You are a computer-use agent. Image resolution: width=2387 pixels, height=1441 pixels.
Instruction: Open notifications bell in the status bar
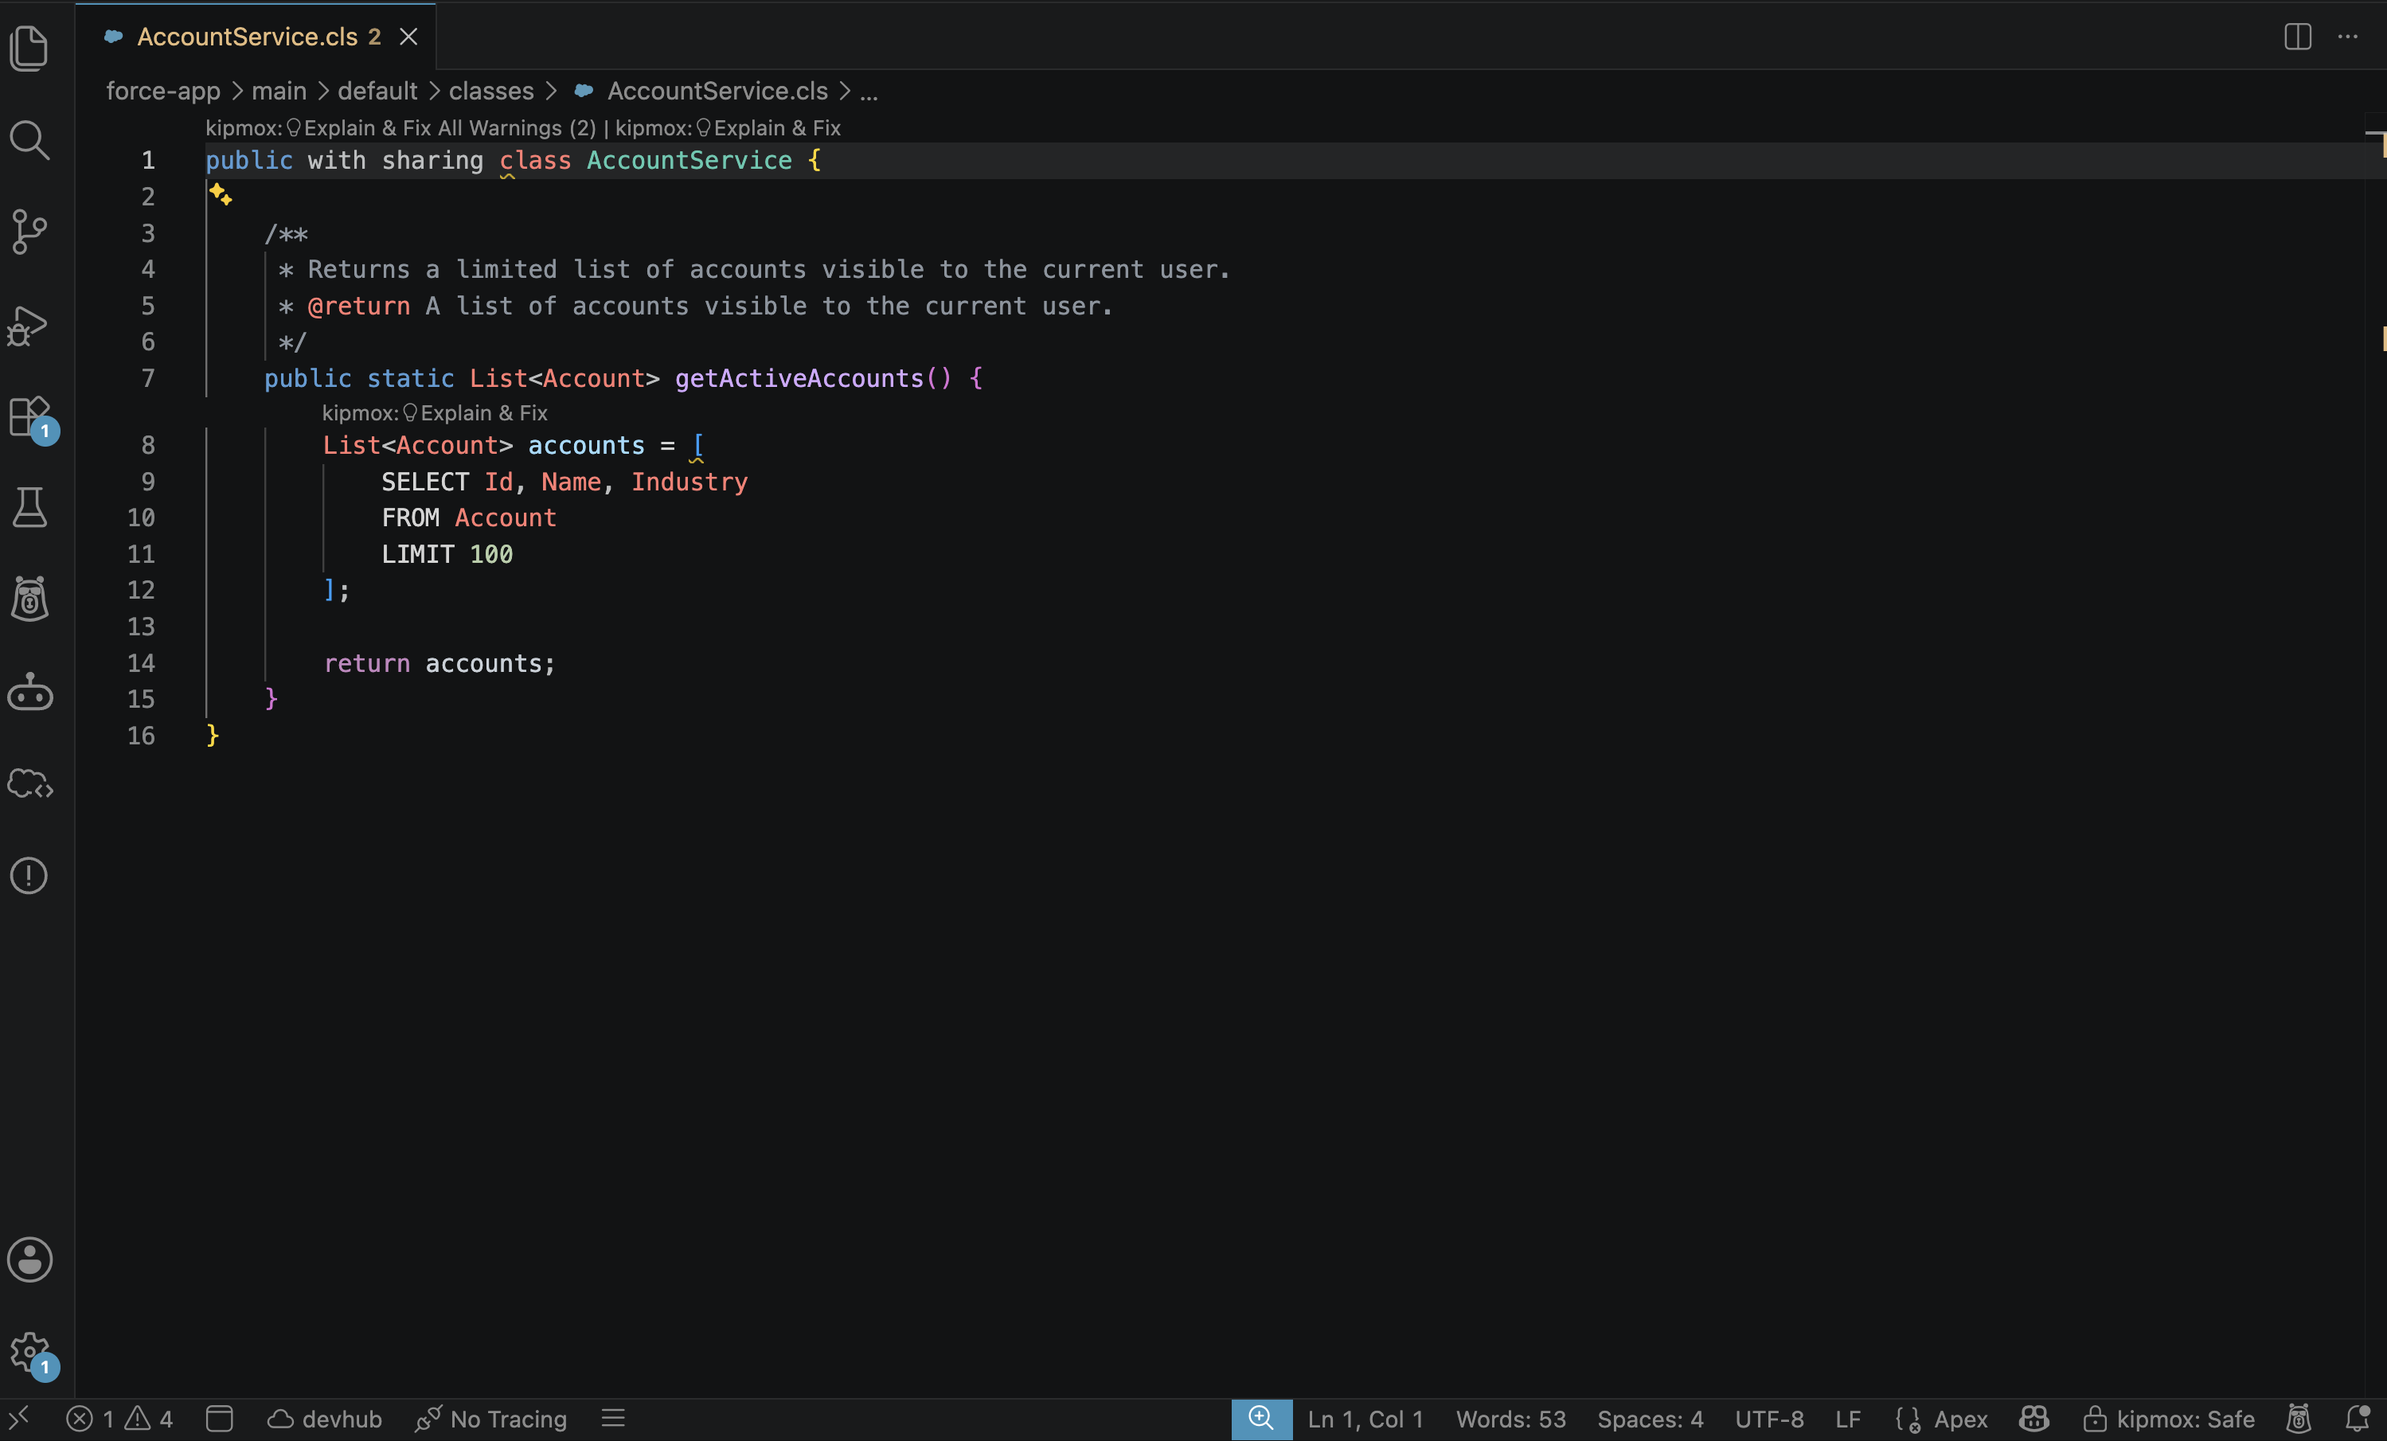(2357, 1419)
